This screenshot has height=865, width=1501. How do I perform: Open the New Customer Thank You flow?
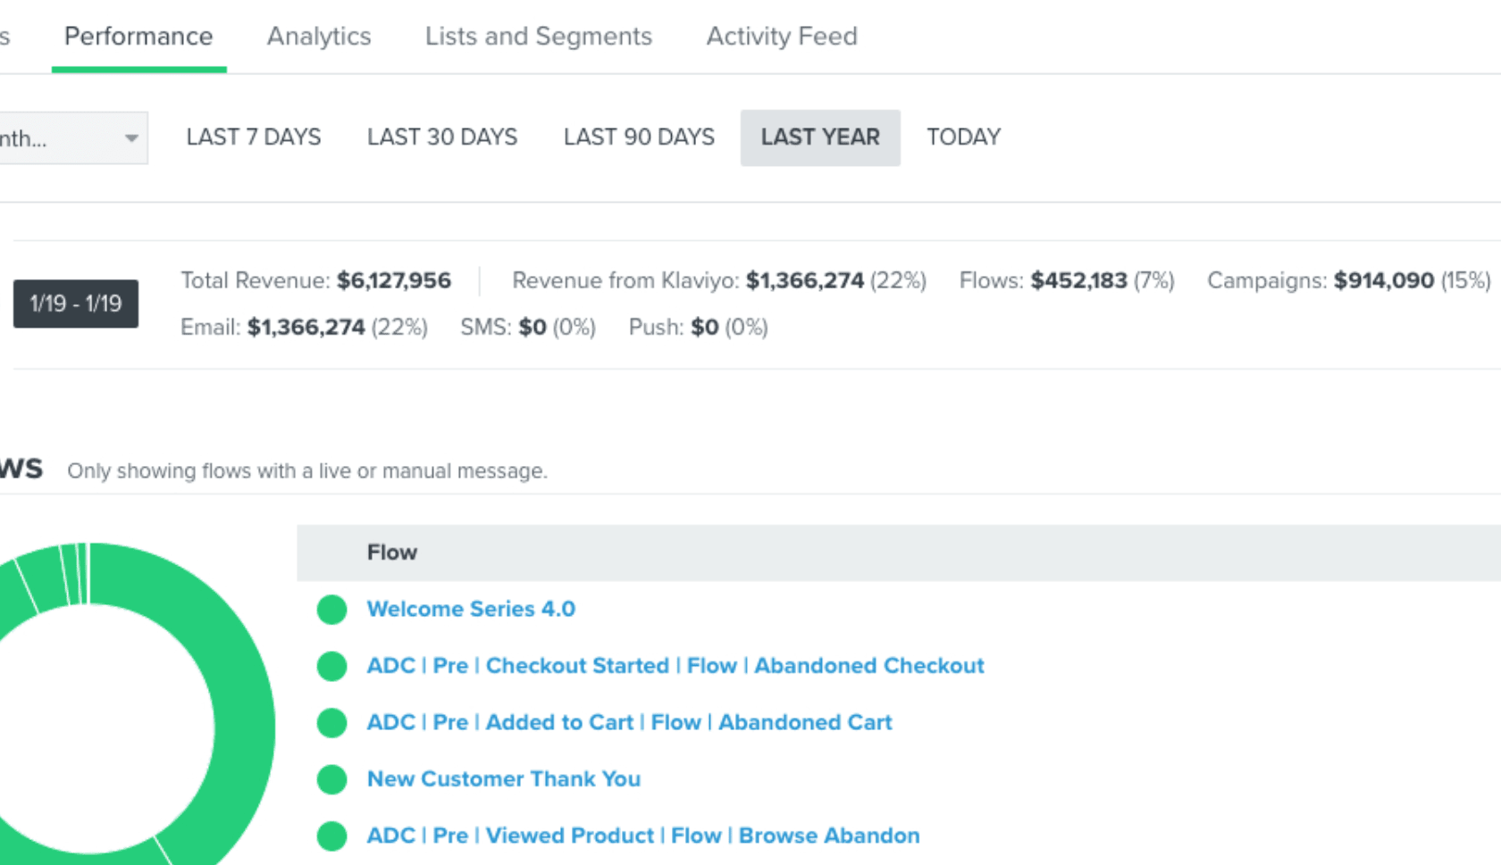(x=504, y=779)
